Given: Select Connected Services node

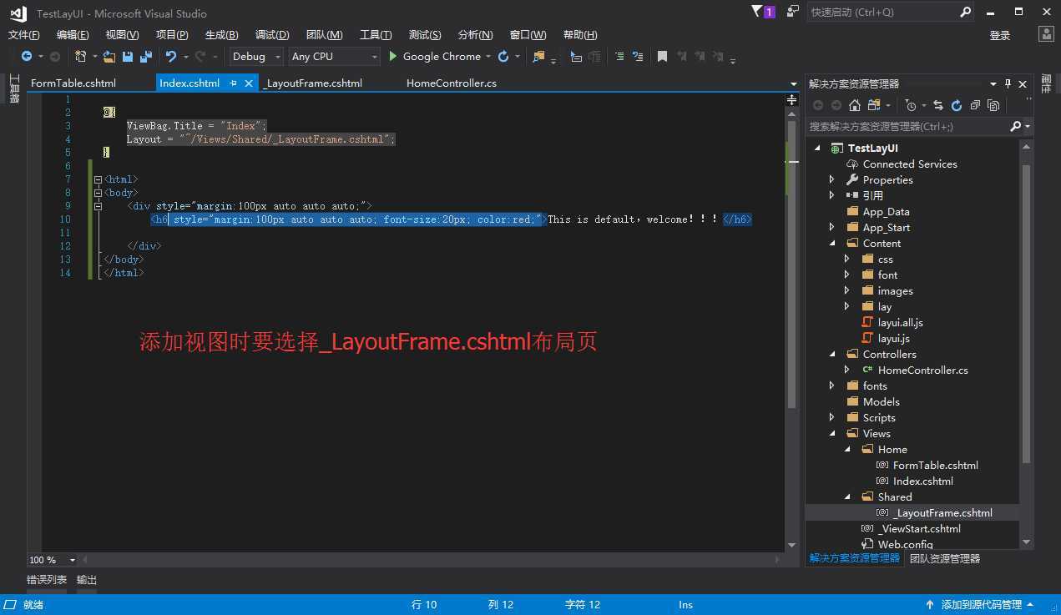Looking at the screenshot, I should point(910,164).
